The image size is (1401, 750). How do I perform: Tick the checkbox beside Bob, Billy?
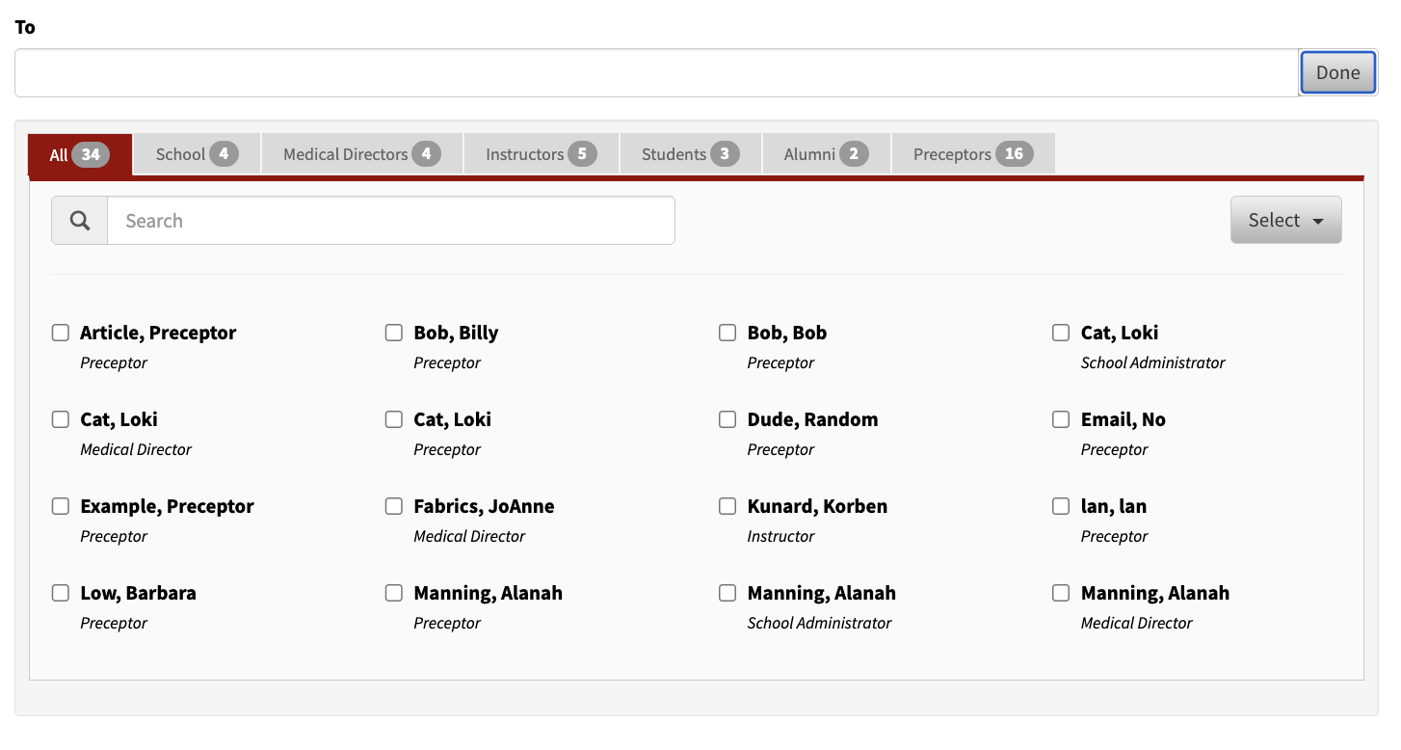click(394, 333)
